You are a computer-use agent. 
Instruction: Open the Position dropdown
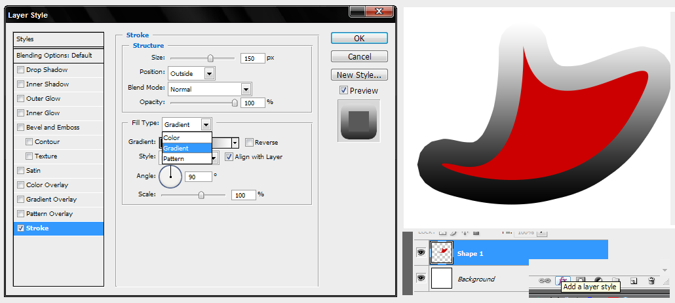[209, 74]
